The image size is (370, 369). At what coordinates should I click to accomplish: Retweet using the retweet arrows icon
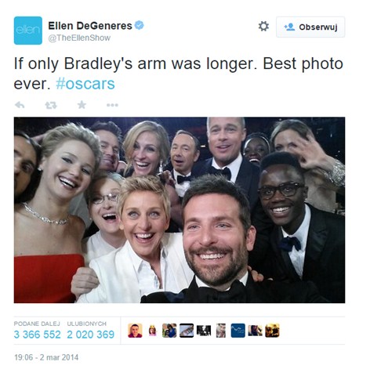[x=51, y=105]
